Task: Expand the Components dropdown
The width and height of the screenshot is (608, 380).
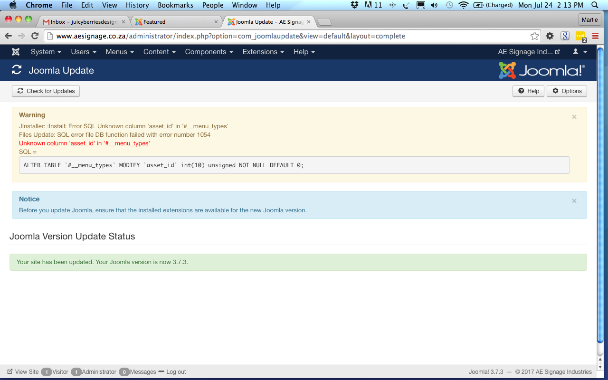Action: coord(209,52)
